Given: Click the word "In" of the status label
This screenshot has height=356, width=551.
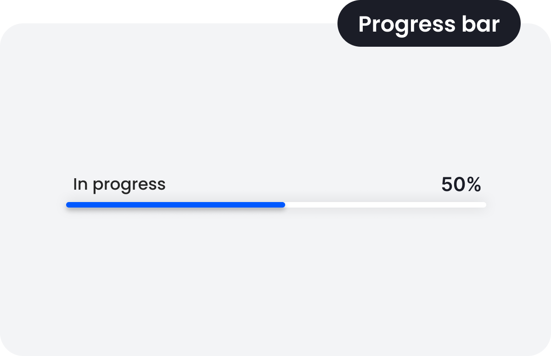Looking at the screenshot, I should pos(80,184).
